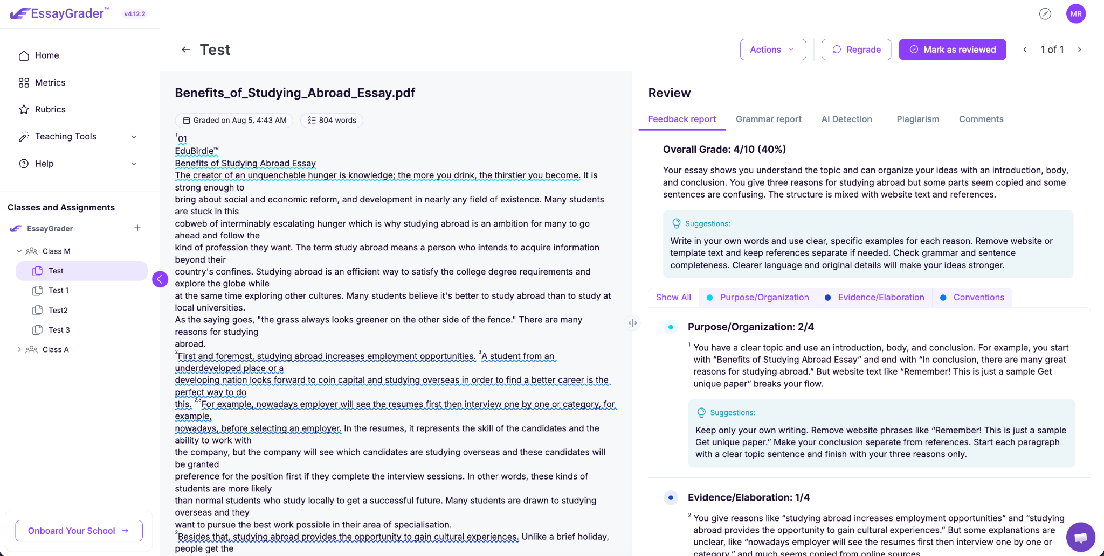Click the Benefits_of_Studying_Abroad_Essay.pdf title

[295, 93]
